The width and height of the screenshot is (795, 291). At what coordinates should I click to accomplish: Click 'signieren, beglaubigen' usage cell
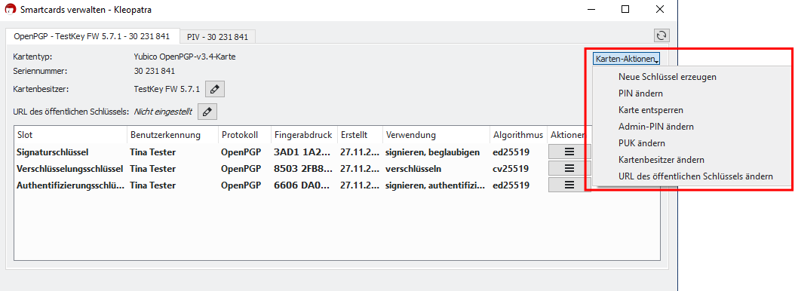432,152
